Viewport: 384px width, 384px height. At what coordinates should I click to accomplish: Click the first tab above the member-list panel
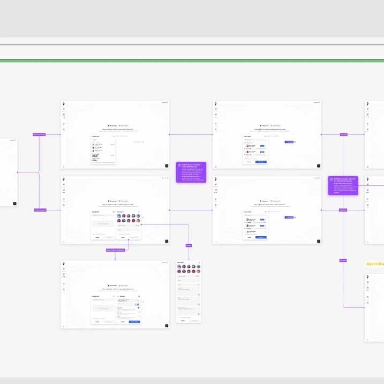point(112,126)
